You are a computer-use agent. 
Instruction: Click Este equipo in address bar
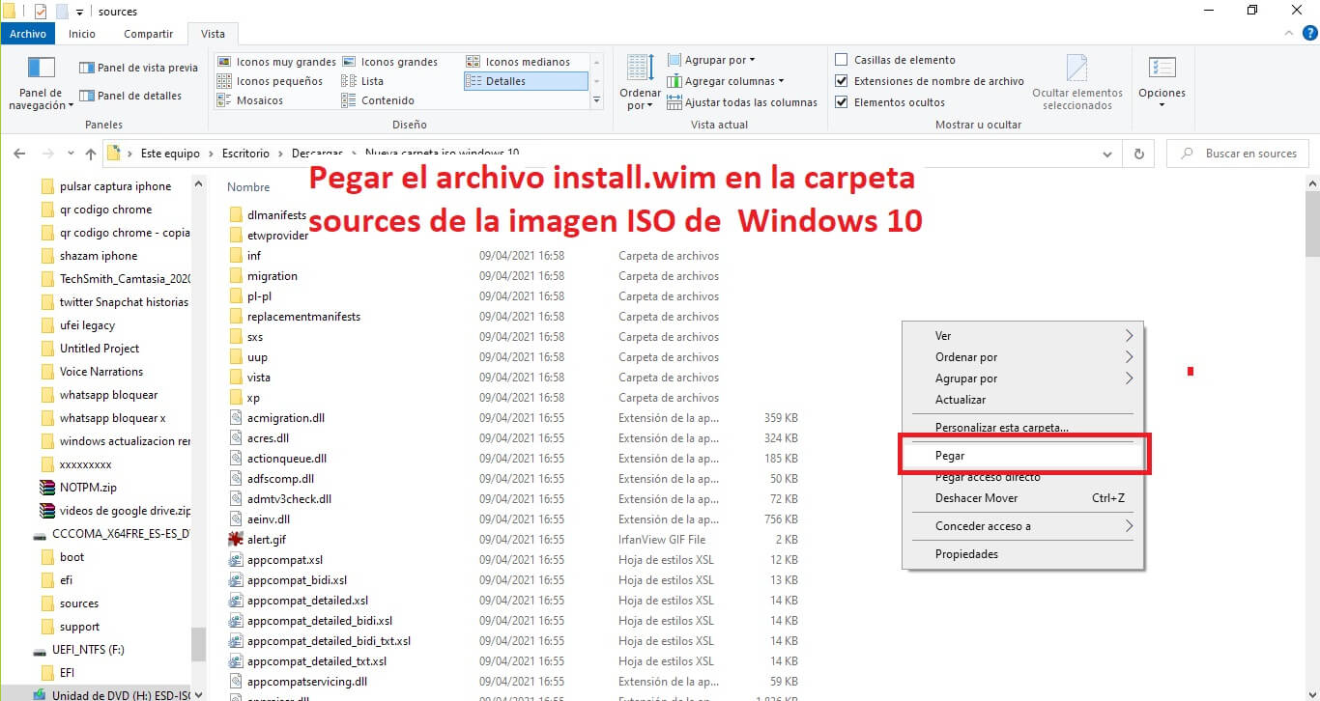[x=170, y=154]
